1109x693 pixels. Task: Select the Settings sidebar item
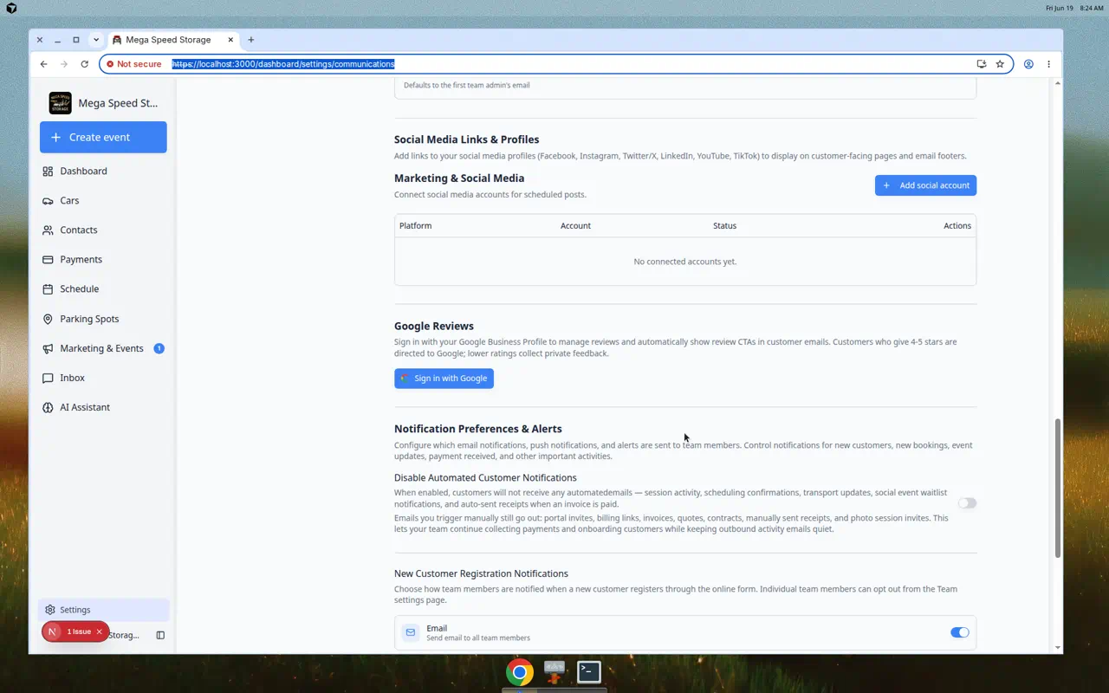click(103, 610)
